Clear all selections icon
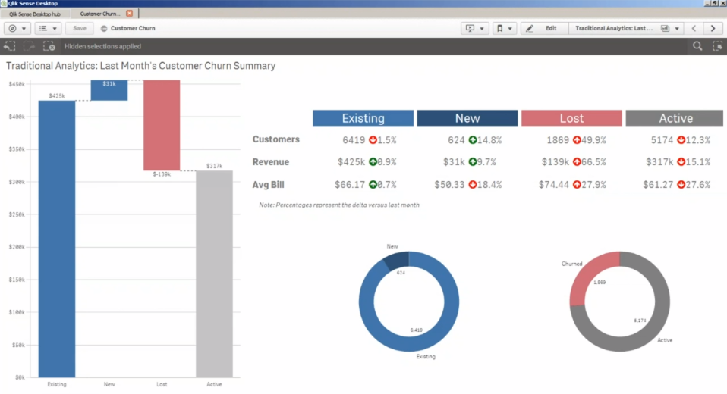 [49, 46]
